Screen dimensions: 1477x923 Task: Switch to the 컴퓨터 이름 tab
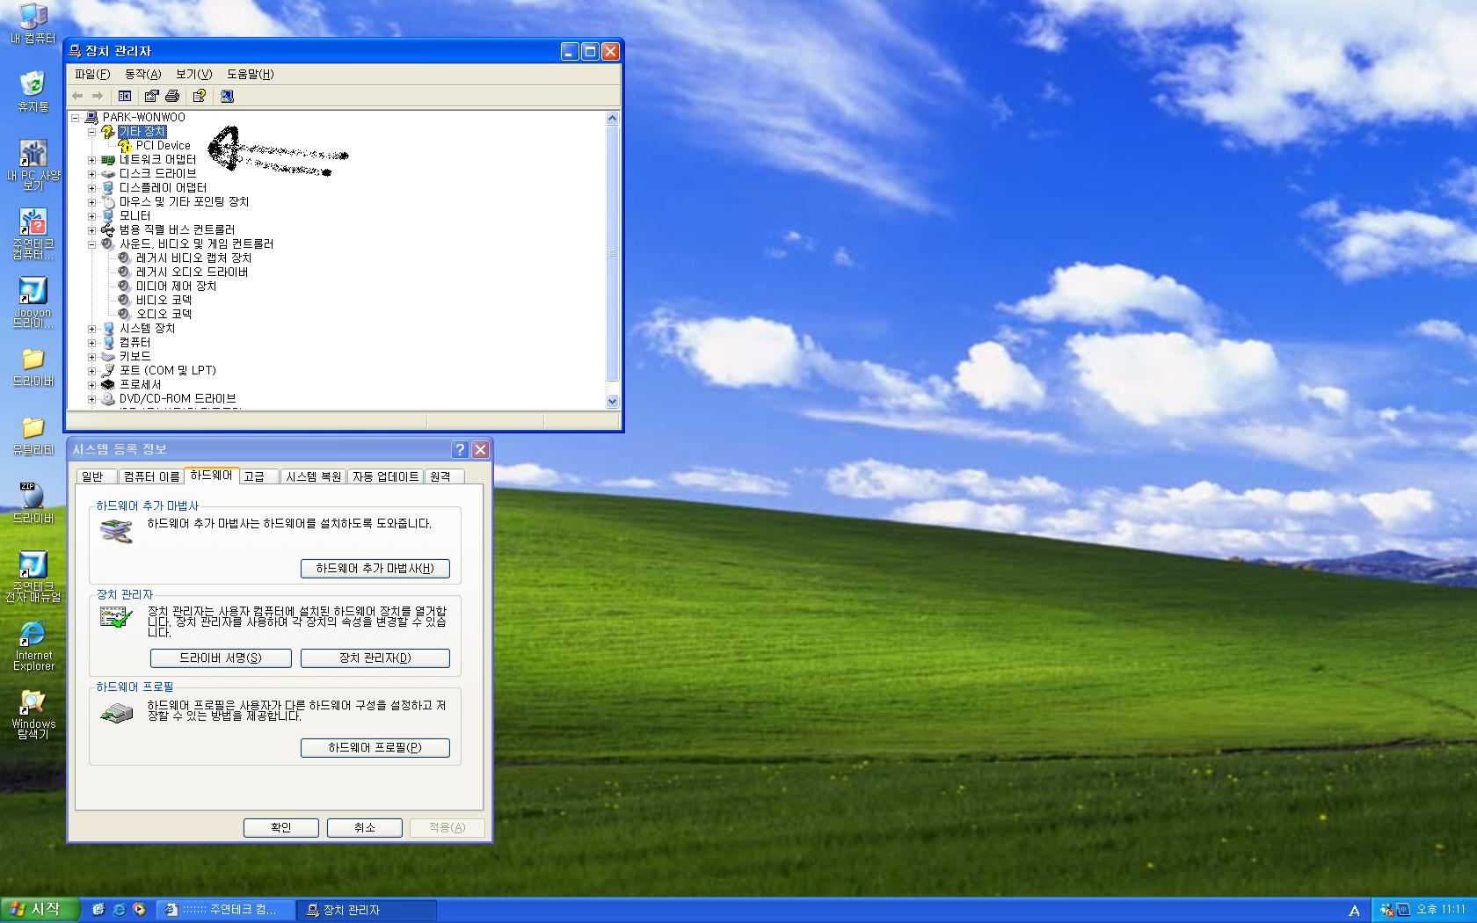point(151,476)
